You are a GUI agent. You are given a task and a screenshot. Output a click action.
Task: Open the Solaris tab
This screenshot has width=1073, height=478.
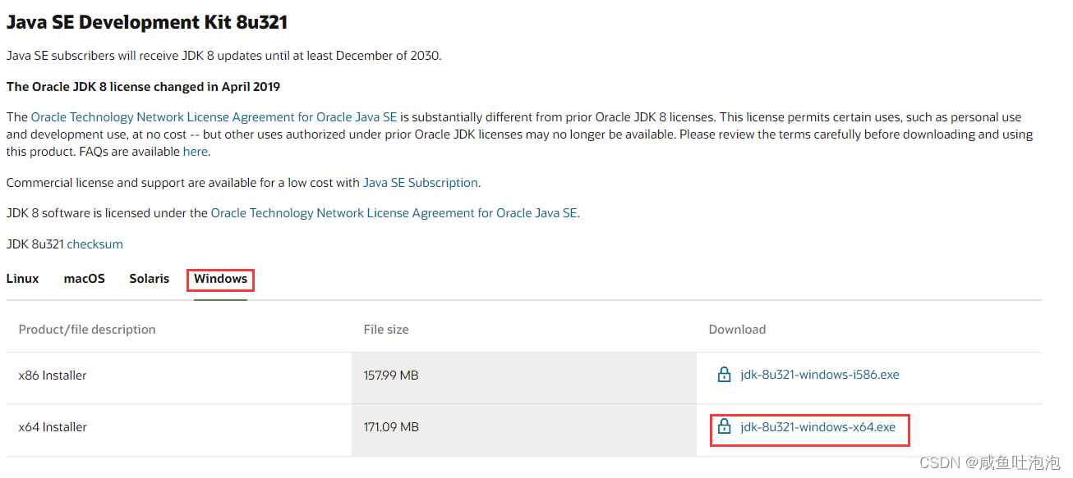point(149,279)
